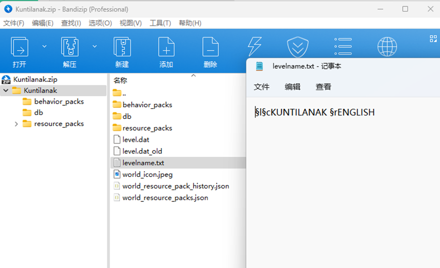Click the list view columns icon
The height and width of the screenshot is (268, 440).
(343, 46)
